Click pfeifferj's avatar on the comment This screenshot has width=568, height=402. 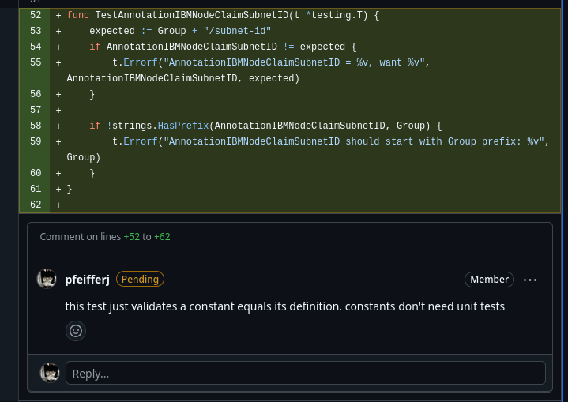coord(47,279)
